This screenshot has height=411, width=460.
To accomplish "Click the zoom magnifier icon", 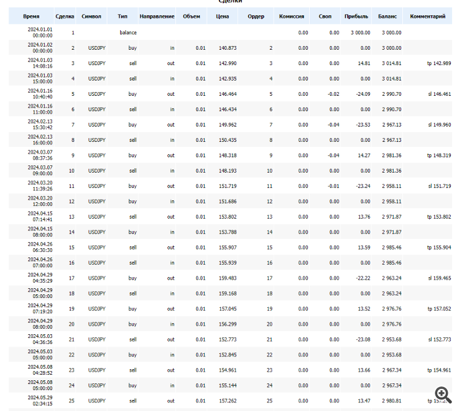I will (443, 394).
